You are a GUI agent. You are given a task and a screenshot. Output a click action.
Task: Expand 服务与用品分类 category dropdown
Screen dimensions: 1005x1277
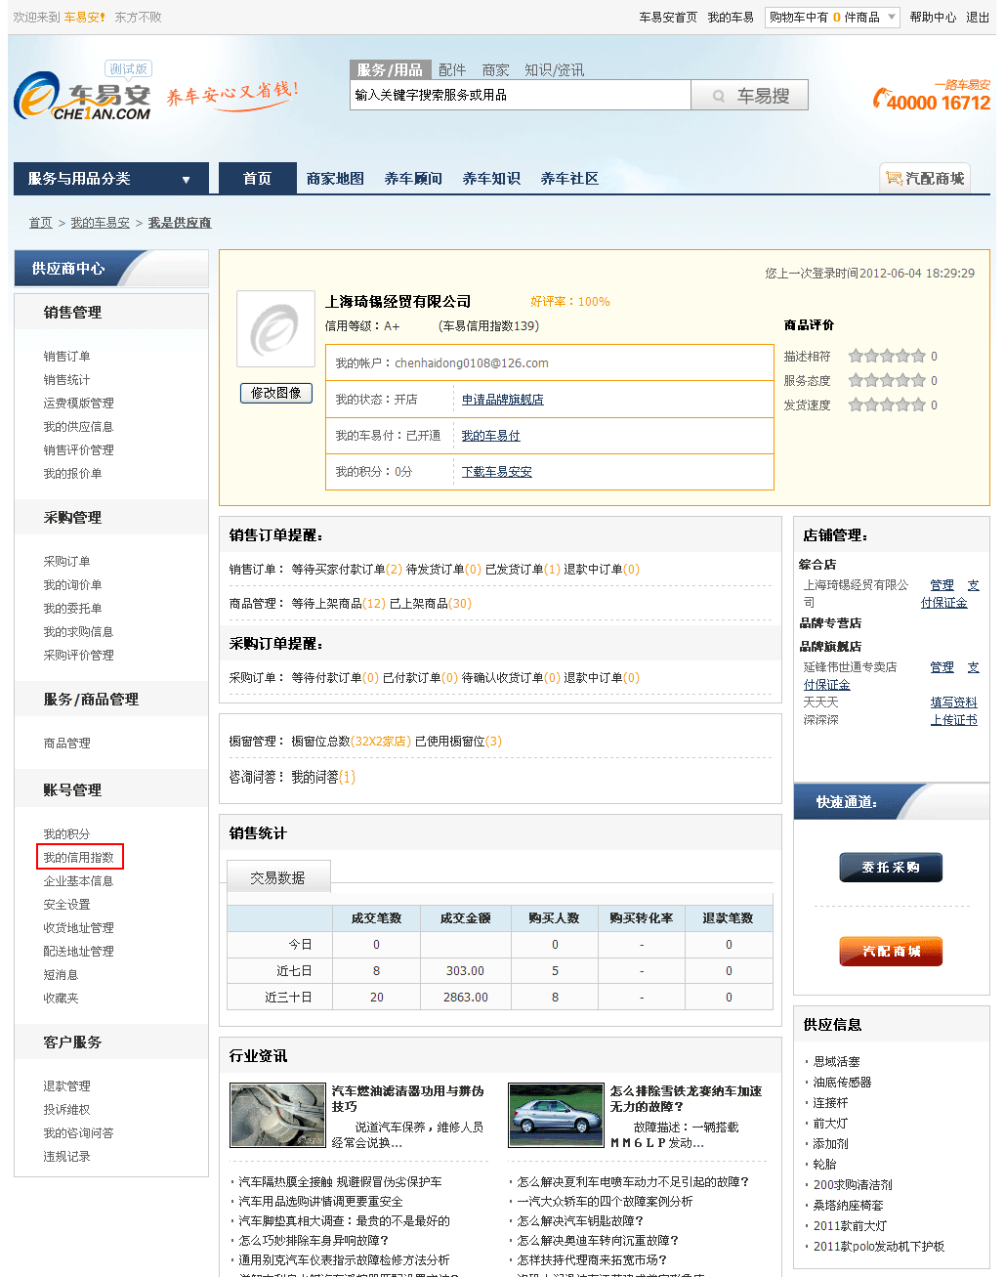[x=110, y=179]
